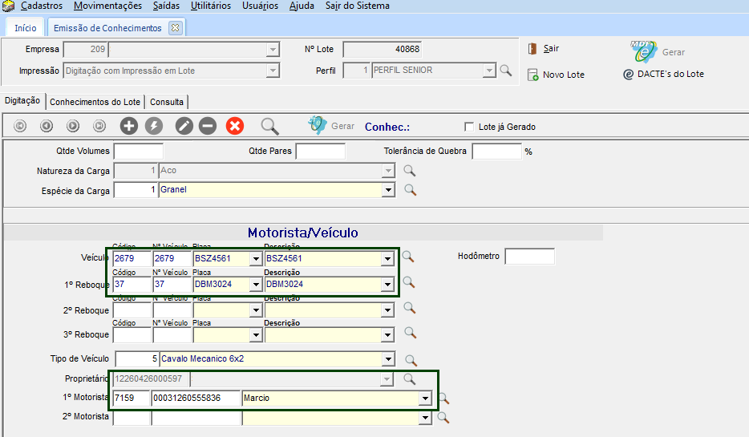Click the Hodômetro input field
Image resolution: width=749 pixels, height=437 pixels.
pyautogui.click(x=529, y=257)
